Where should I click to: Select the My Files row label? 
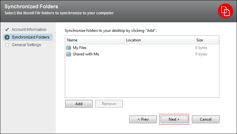tap(80, 48)
